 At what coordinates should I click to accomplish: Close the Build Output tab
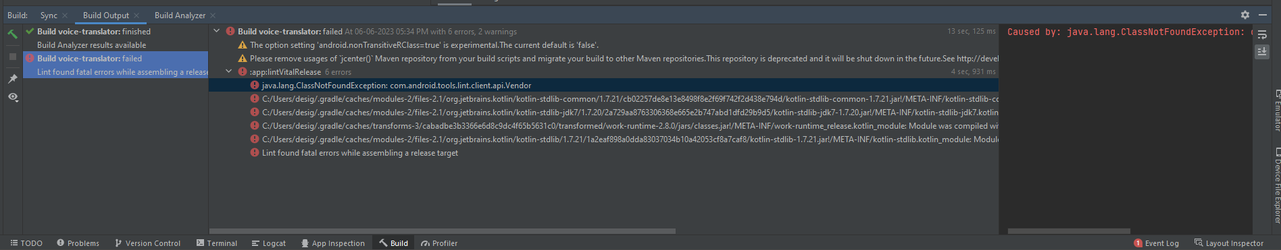coord(136,15)
